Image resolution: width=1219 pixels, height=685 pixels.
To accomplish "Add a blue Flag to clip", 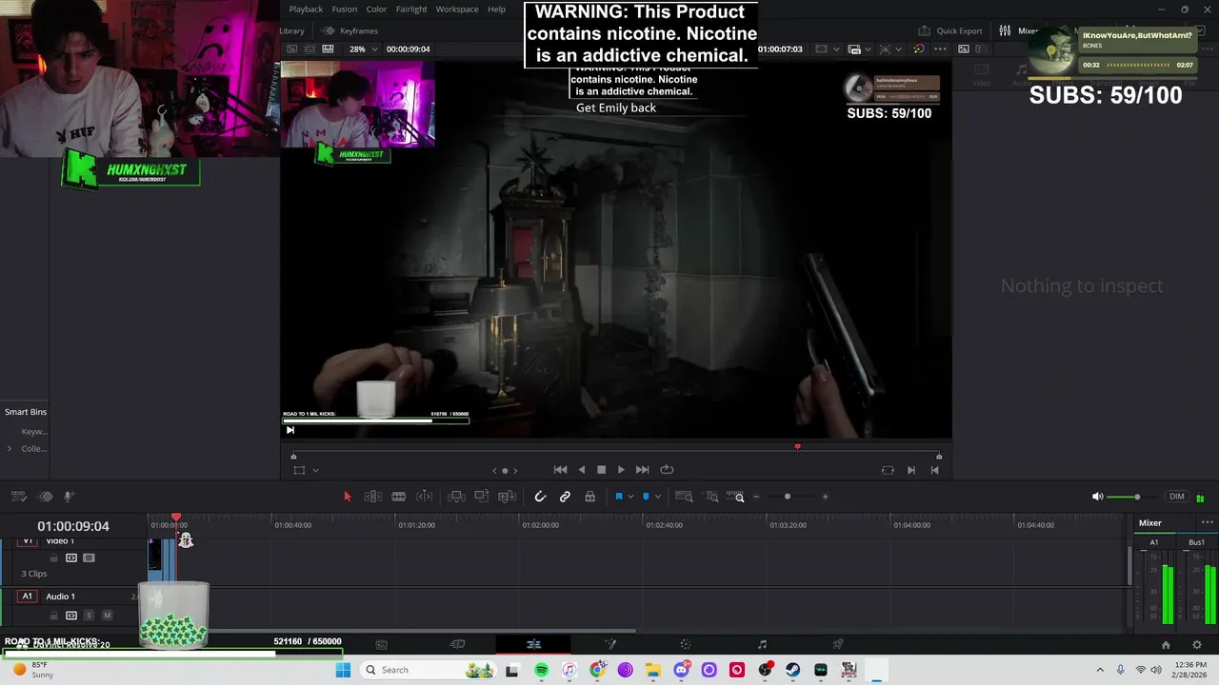I will pyautogui.click(x=618, y=497).
